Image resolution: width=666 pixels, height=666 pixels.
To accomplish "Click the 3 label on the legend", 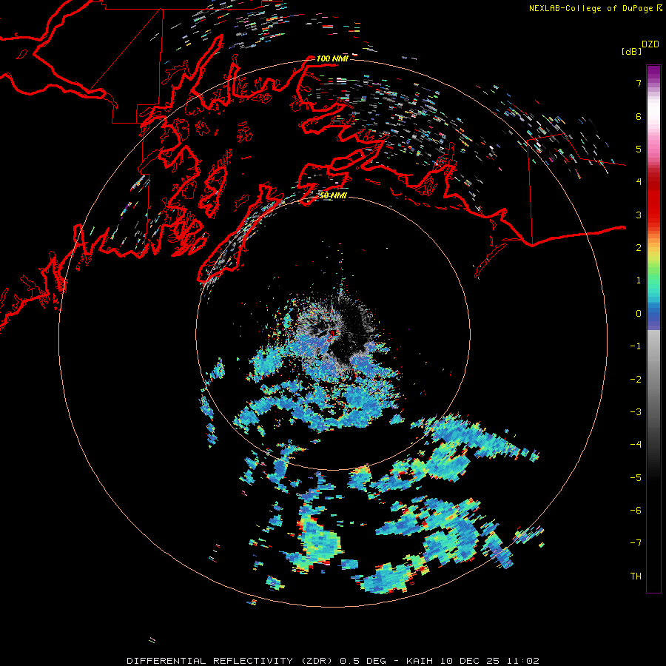I will point(639,215).
